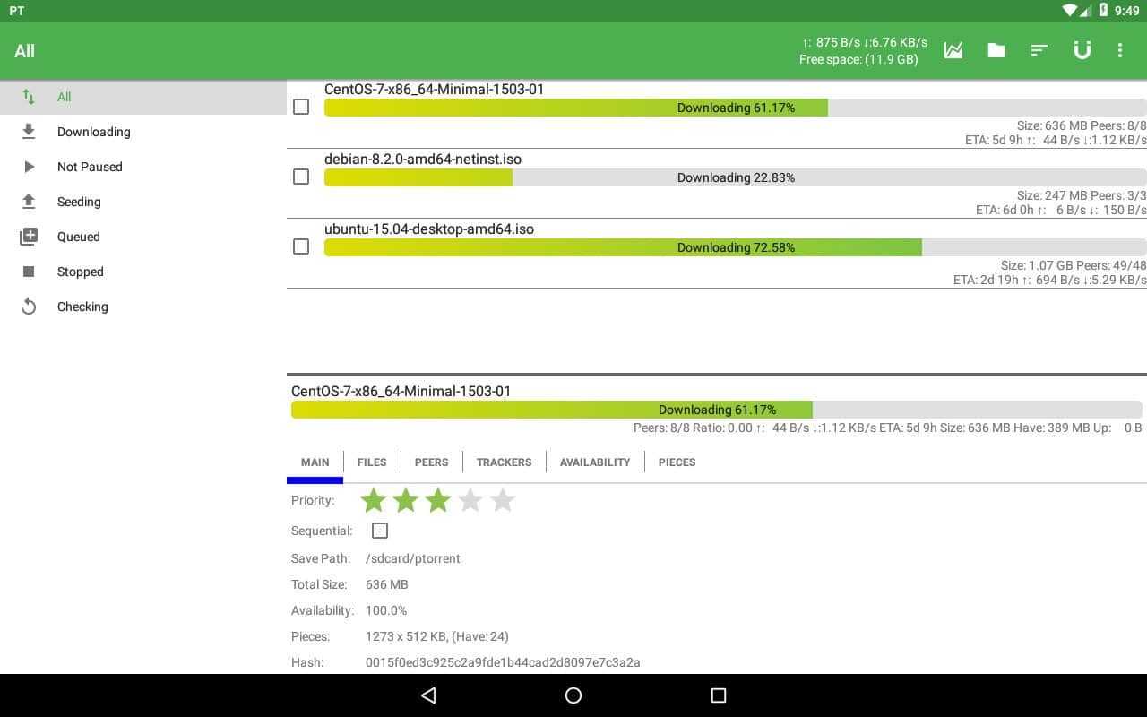
Task: Select the Seeding filter
Action: pos(79,202)
